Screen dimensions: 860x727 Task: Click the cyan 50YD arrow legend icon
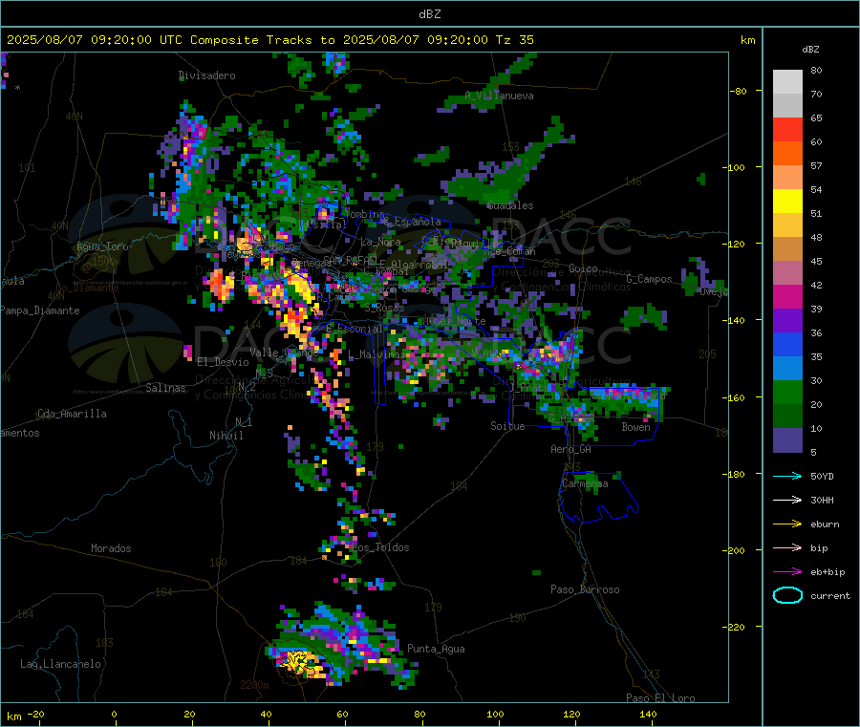pos(787,476)
